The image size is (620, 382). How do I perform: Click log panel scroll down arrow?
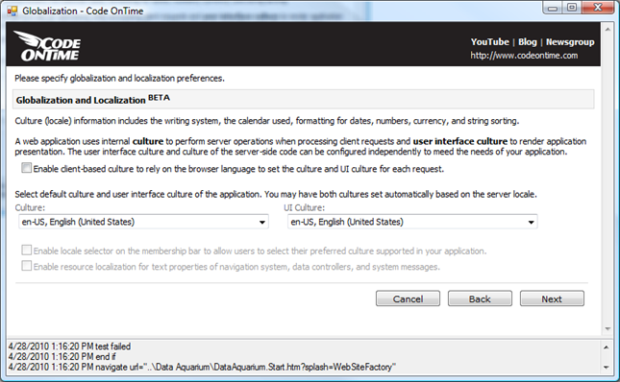(x=606, y=368)
